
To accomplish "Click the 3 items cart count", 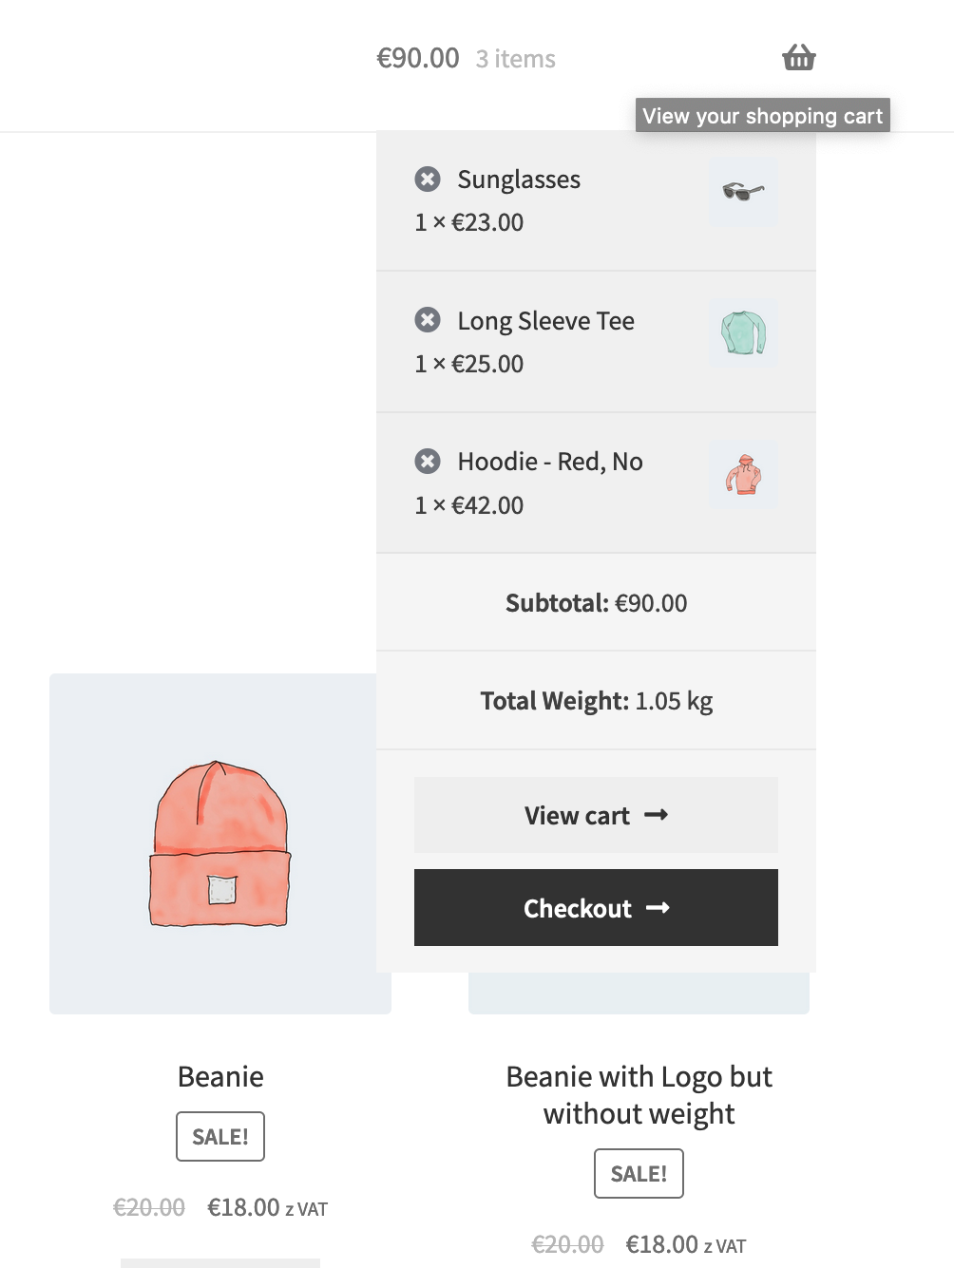I will [x=516, y=59].
